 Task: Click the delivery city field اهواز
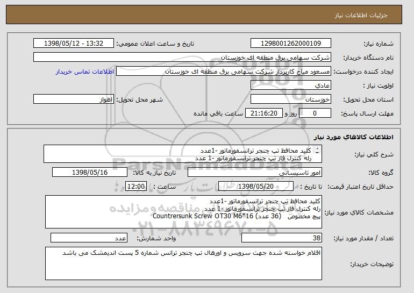pos(73,99)
